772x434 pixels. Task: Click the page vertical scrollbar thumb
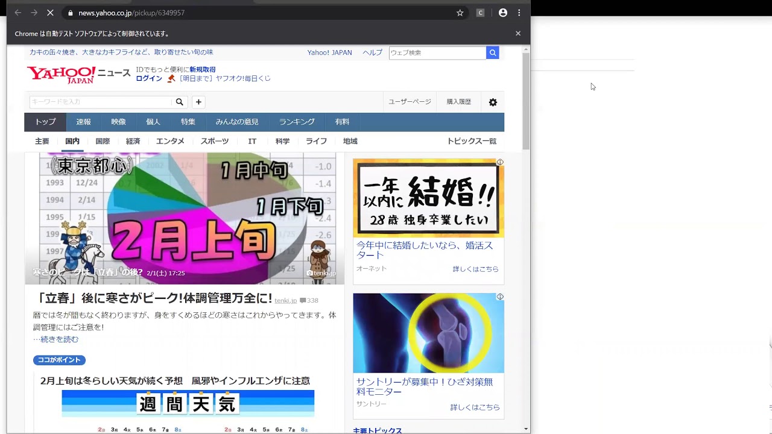pos(526,101)
